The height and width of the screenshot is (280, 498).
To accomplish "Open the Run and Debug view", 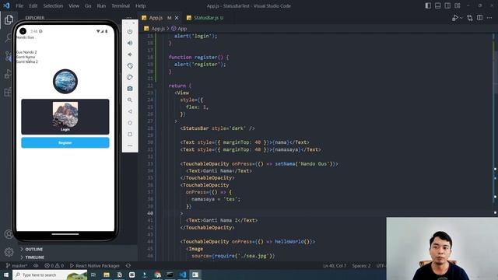I will point(8,75).
